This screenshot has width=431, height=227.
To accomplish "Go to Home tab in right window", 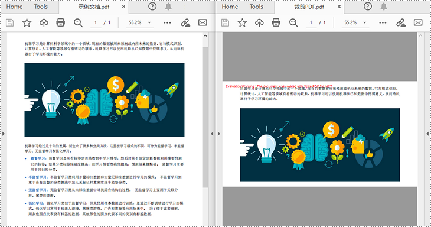I will [x=230, y=7].
